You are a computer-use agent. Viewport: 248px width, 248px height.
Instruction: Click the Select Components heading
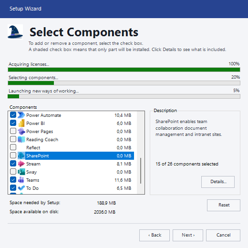(84, 32)
